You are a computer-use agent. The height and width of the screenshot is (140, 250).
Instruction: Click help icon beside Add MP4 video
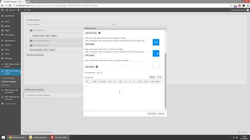pyautogui.click(x=99, y=33)
